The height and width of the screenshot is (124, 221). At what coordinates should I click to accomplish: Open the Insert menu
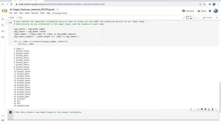pyautogui.click(x=27, y=13)
